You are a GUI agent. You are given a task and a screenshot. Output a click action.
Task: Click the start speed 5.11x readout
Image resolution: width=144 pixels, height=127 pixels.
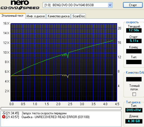pyautogui.click(x=134, y=41)
